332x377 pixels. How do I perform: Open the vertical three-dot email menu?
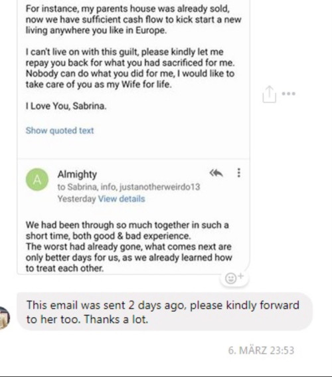point(238,173)
